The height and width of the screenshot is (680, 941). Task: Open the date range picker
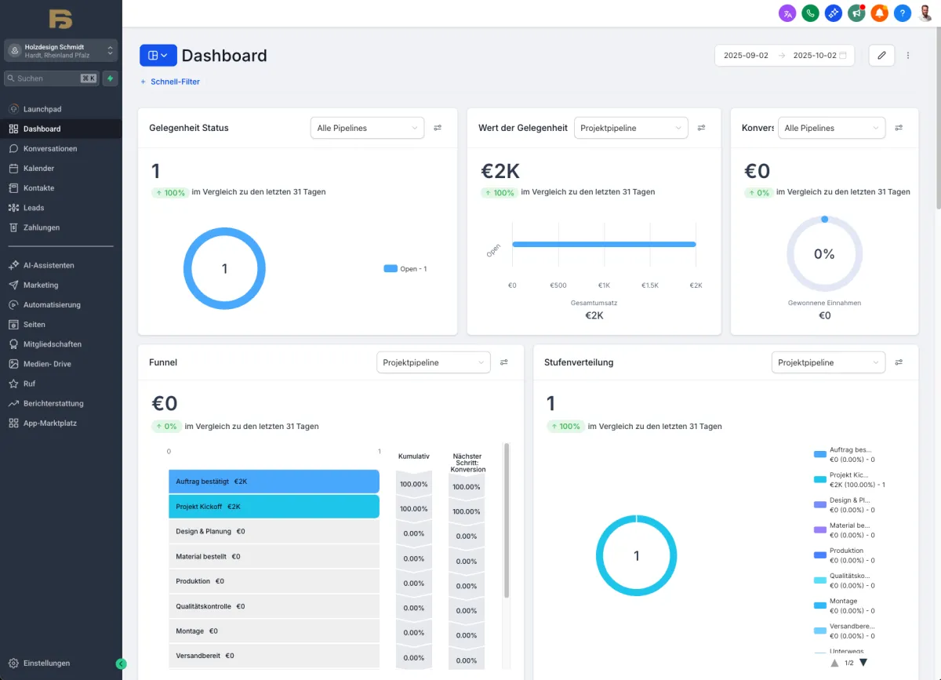[x=784, y=56]
